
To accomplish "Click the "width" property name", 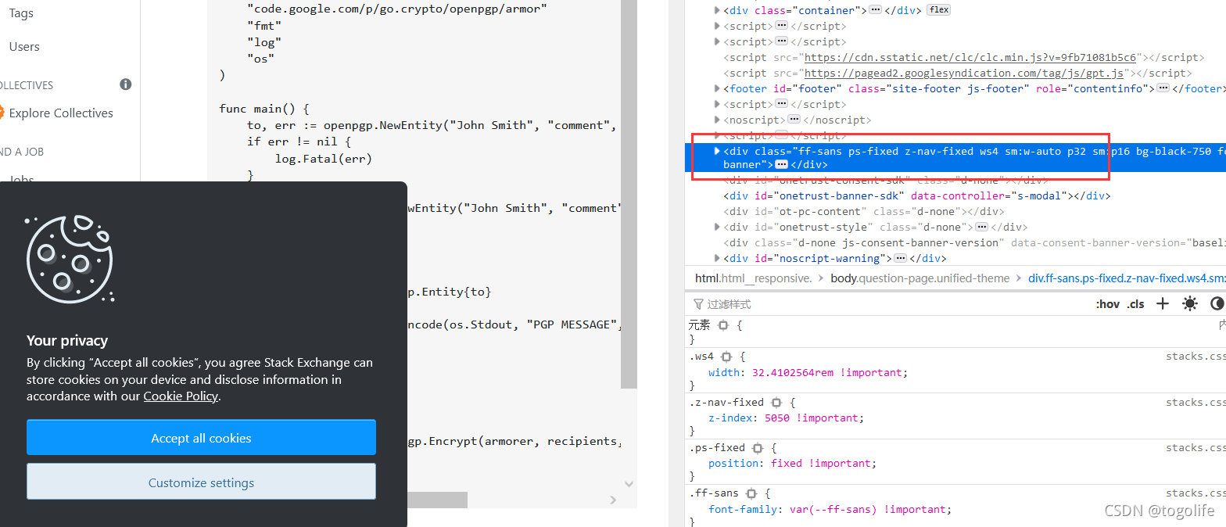I will 724,373.
